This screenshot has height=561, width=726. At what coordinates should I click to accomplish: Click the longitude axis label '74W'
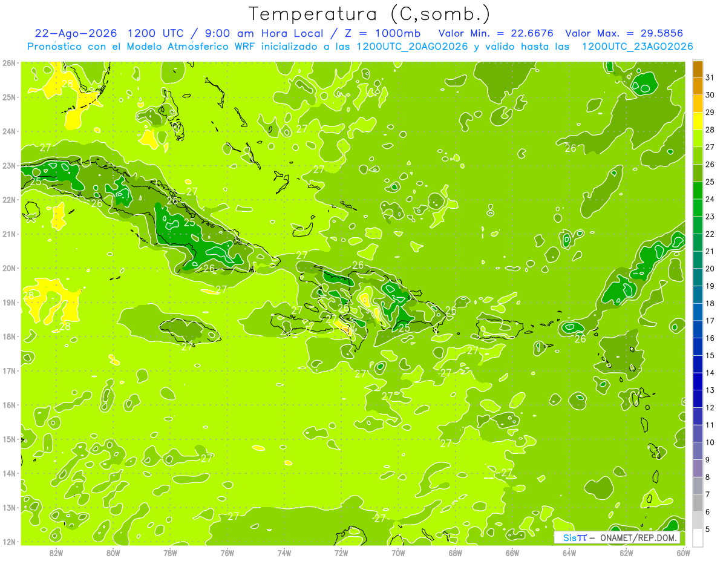(284, 553)
